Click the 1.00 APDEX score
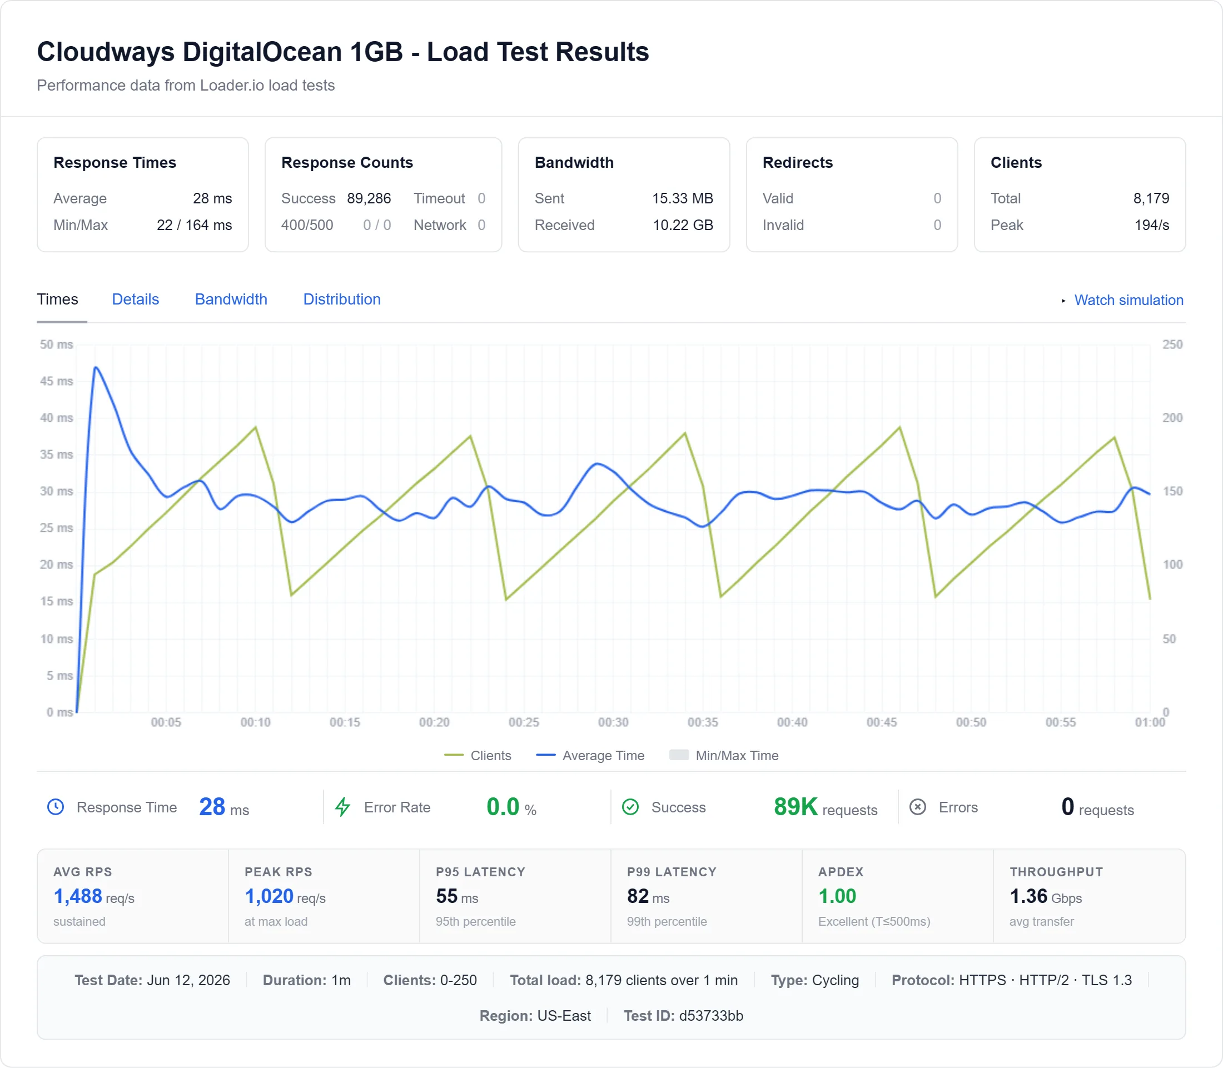This screenshot has height=1068, width=1223. (x=837, y=896)
